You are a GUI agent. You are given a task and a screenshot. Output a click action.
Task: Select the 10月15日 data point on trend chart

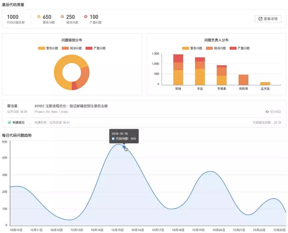click(x=124, y=147)
